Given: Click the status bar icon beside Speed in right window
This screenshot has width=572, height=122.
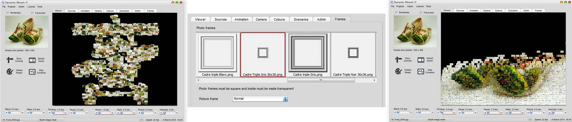Looking at the screenshot, I should coord(530,119).
